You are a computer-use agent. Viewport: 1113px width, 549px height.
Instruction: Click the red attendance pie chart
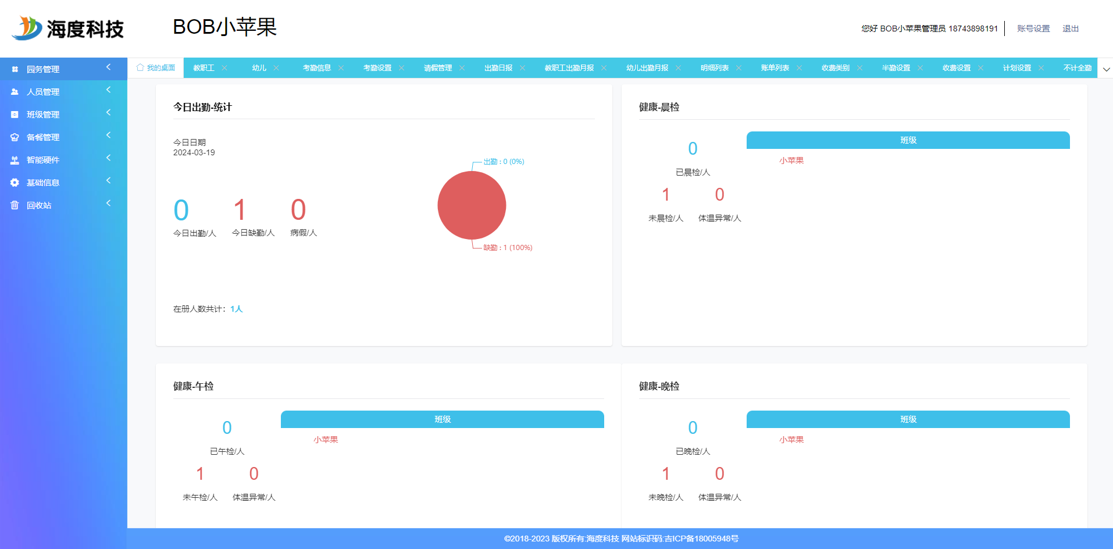coord(472,205)
